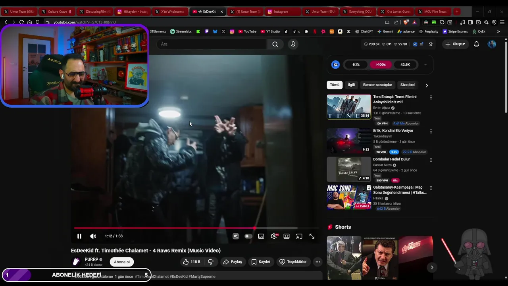The width and height of the screenshot is (508, 286).
Task: Toggle the autoplay switch in player
Action: [x=248, y=236]
